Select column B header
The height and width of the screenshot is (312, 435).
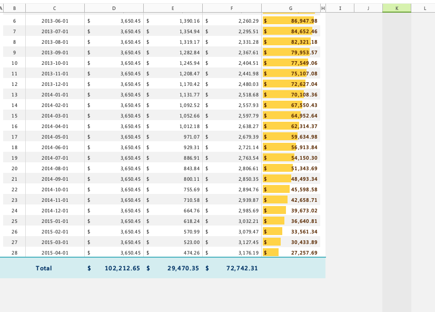(x=14, y=8)
